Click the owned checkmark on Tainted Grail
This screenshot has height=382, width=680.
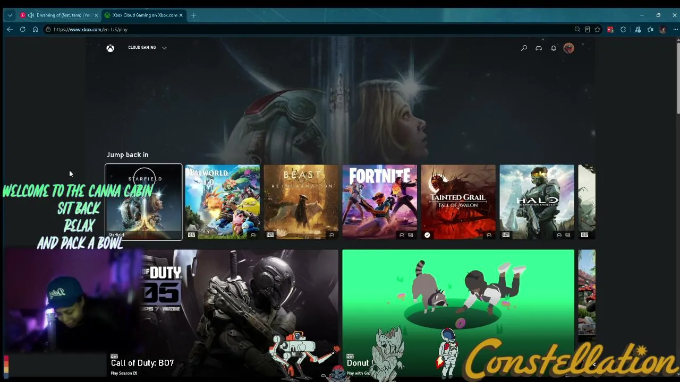427,235
